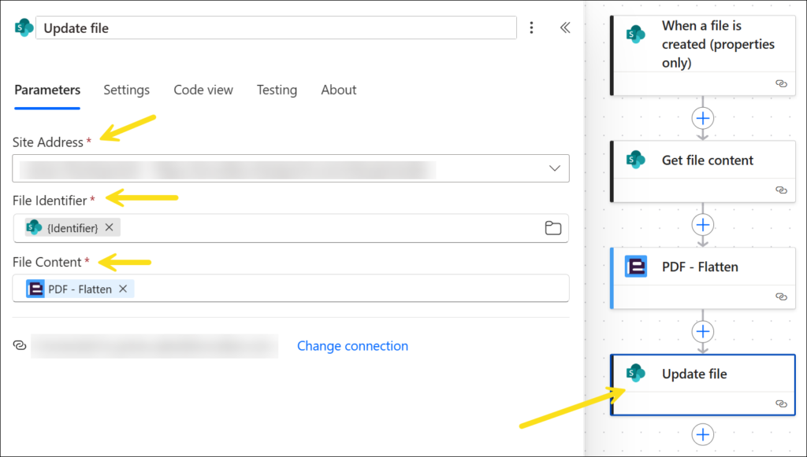The image size is (807, 457).
Task: Select the Parameters tab
Action: tap(47, 90)
